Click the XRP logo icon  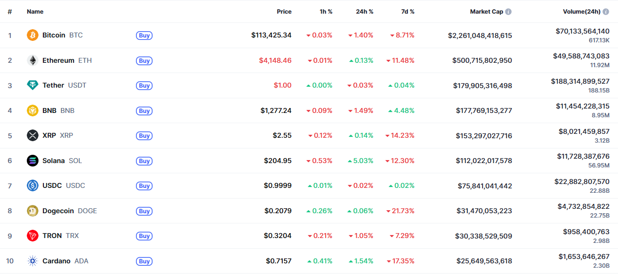click(33, 135)
